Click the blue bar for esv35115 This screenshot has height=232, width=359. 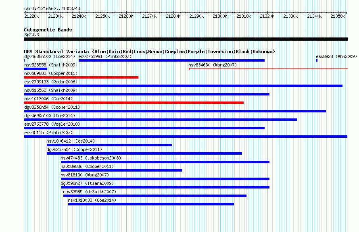coord(186,137)
